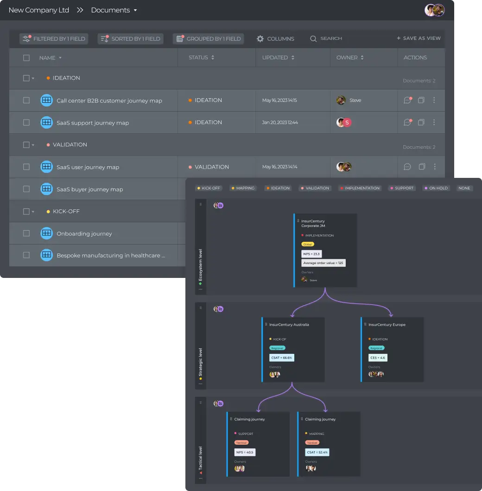Open the Filtered by 1 field chip
482x491 pixels.
coord(53,39)
